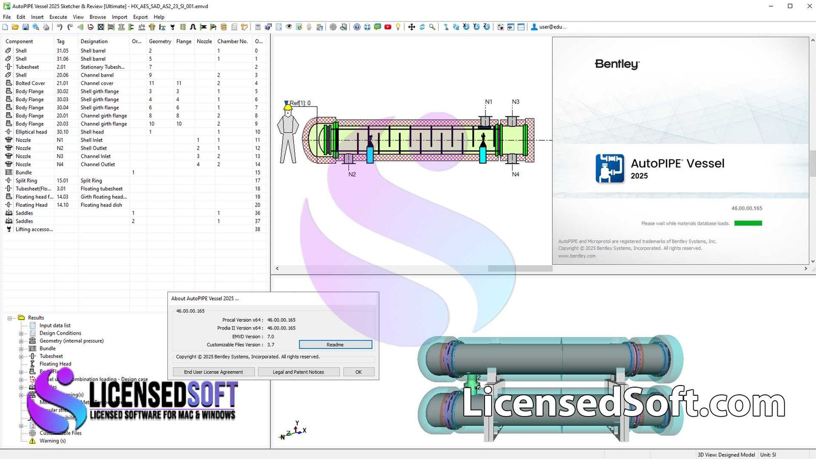This screenshot has width=816, height=459.
Task: Select the Input data list tree item
Action: point(55,325)
